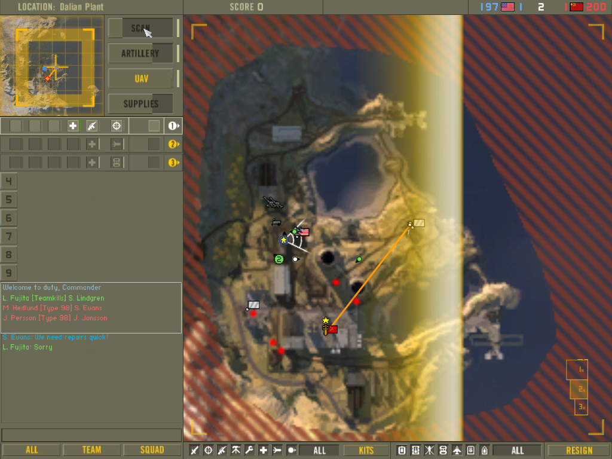612x459 pixels.
Task: Expand squad 2 arrow
Action: 173,144
